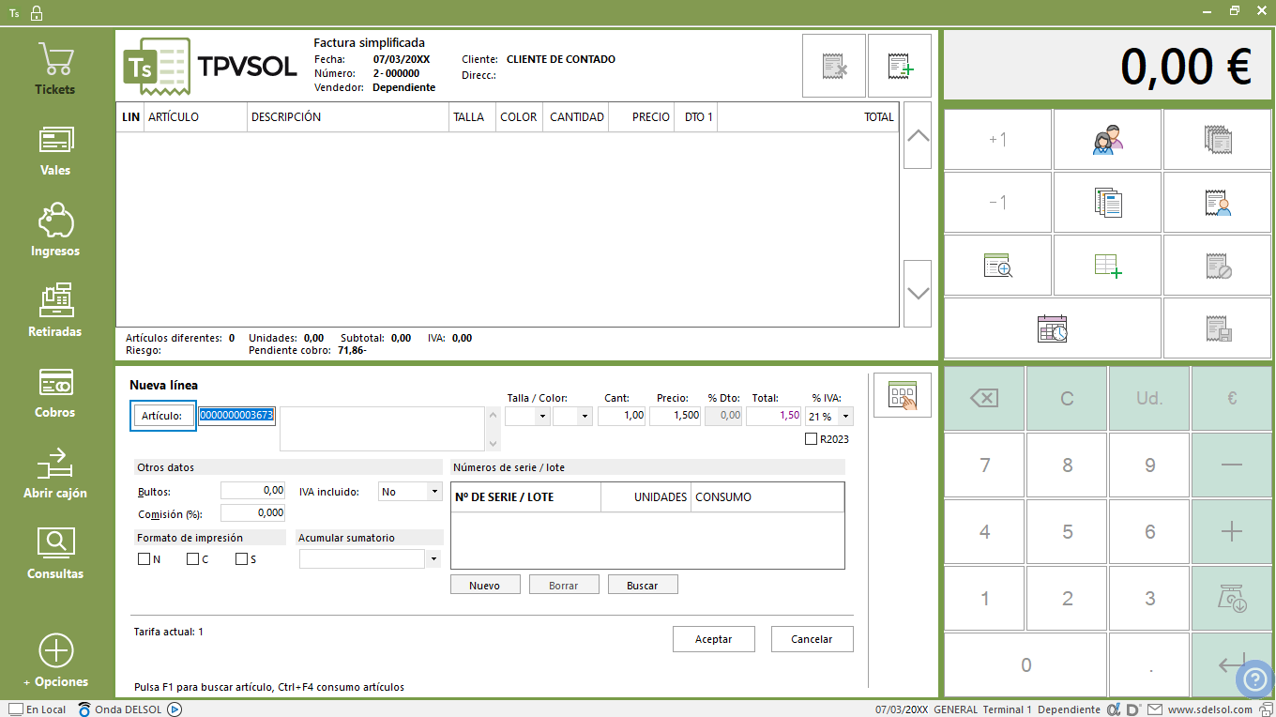Open the Acumular sumatorio dropdown

(x=433, y=559)
